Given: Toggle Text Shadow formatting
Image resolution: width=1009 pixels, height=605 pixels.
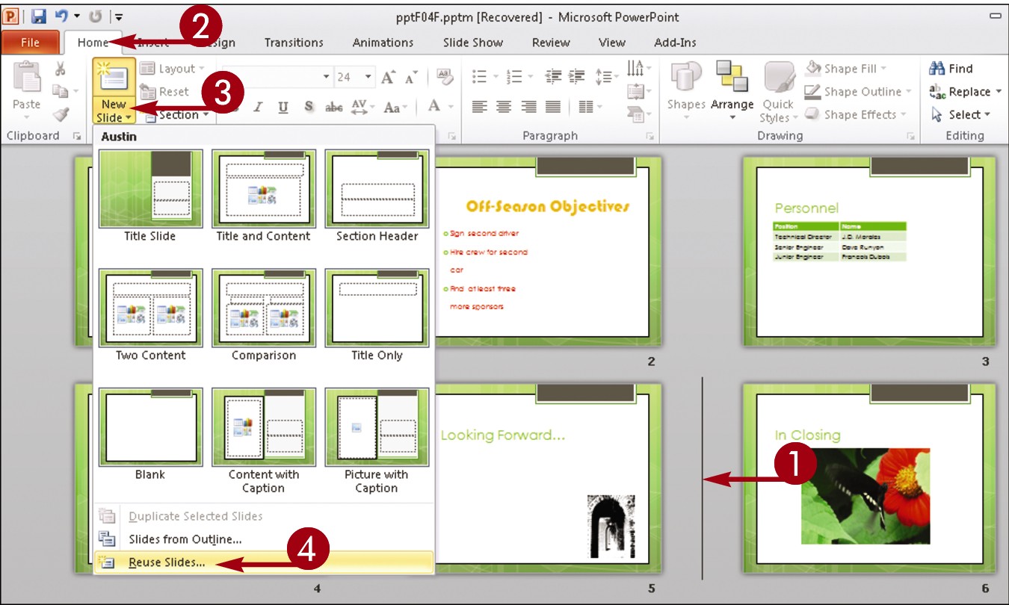Looking at the screenshot, I should [309, 107].
